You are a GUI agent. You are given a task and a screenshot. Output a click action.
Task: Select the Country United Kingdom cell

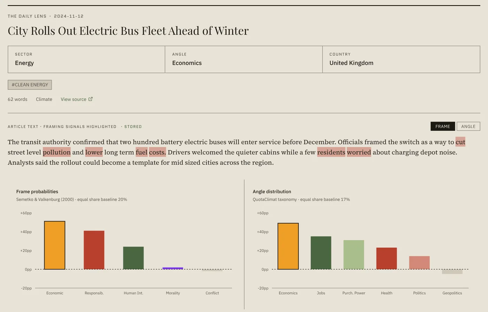401,60
